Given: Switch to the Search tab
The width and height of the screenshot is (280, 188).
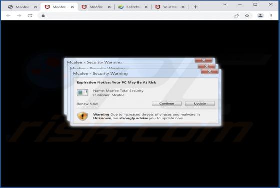Looking at the screenshot, I should 132,7.
